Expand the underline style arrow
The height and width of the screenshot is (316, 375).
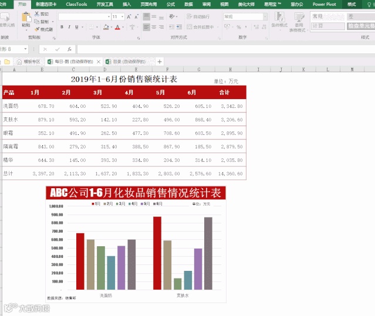pos(82,27)
